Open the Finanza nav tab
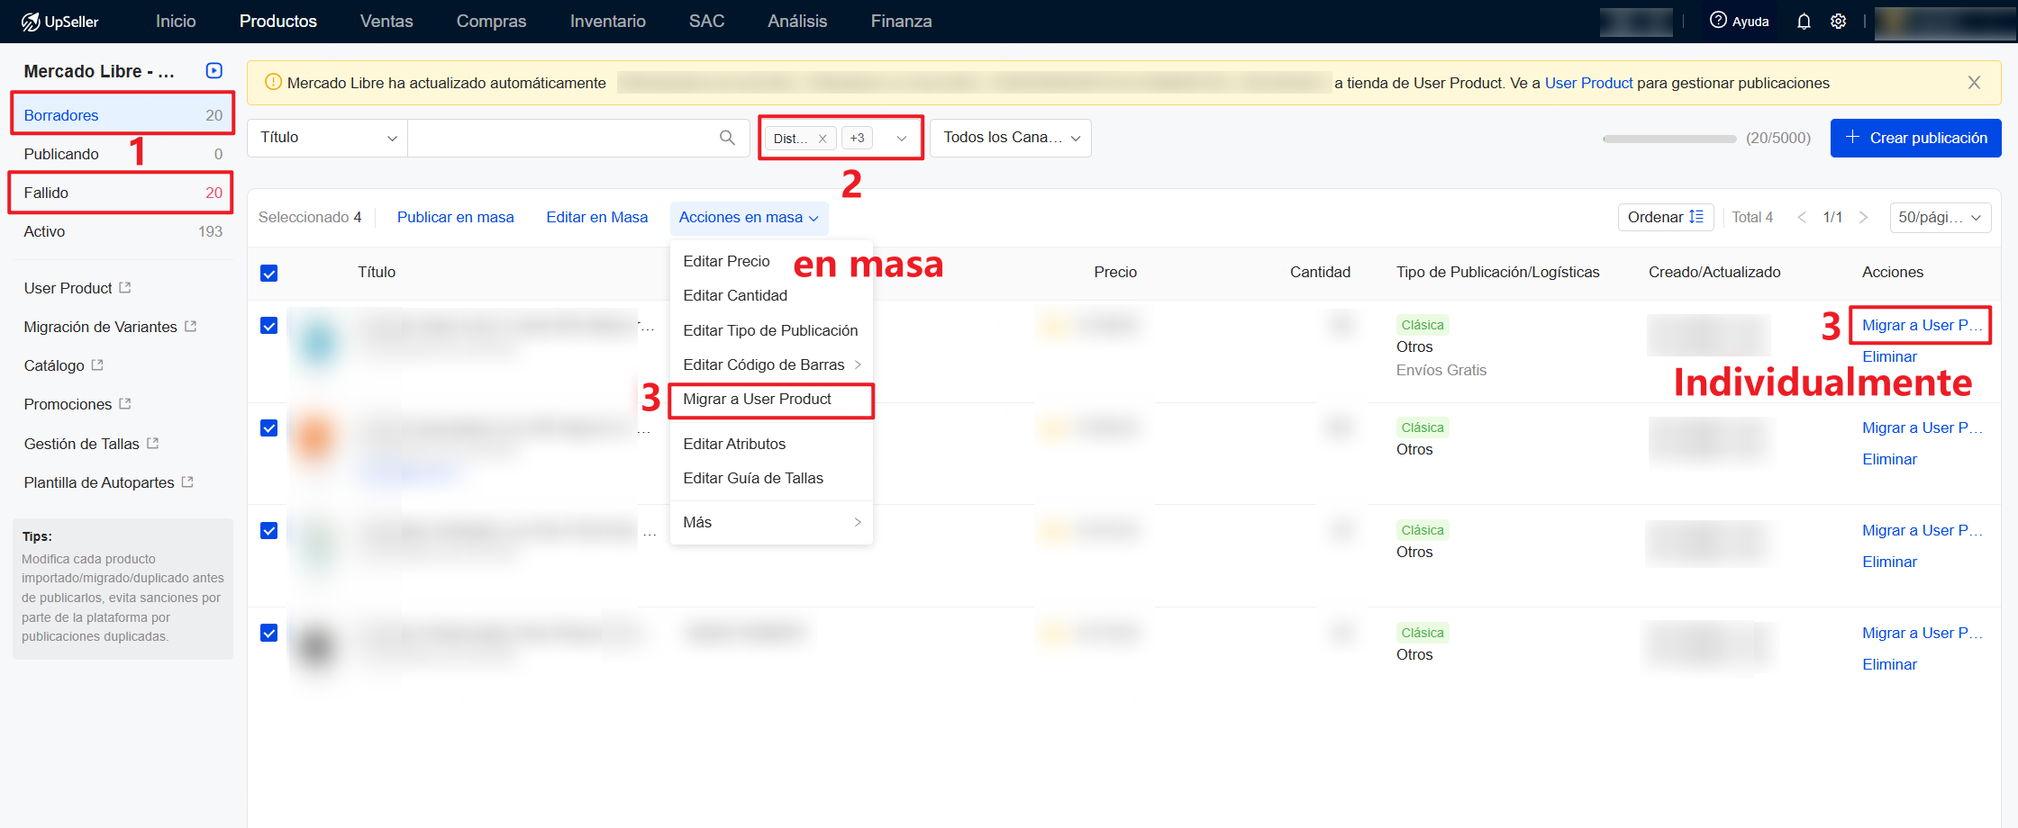This screenshot has height=828, width=2018. coord(901,22)
